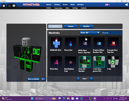
Task: Click the Page 1 label
Action: click(x=85, y=79)
